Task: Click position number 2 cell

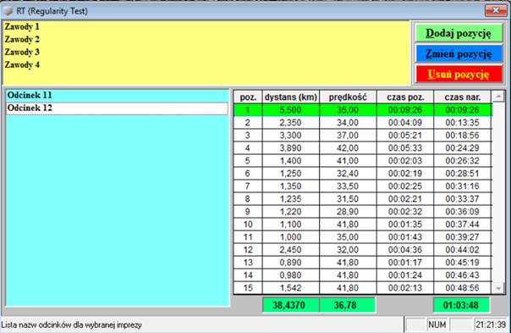Action: [248, 123]
